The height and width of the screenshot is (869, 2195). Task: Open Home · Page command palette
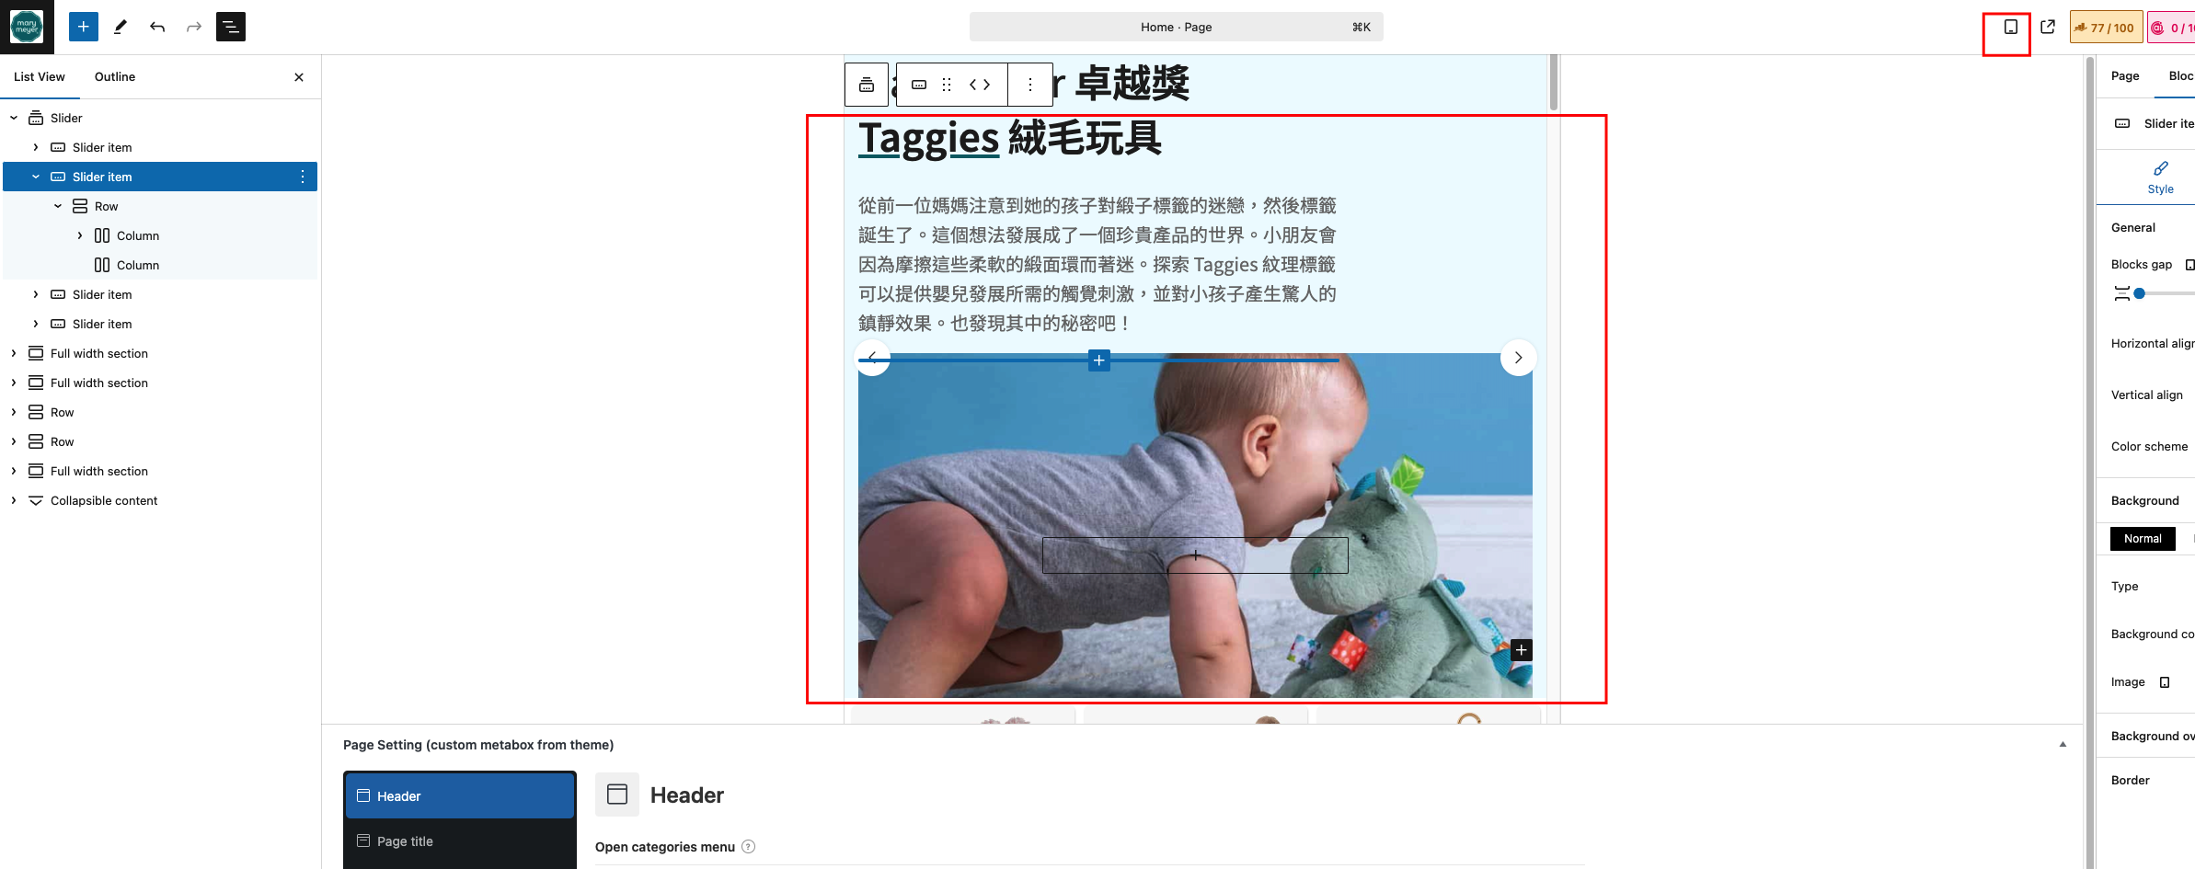tap(1177, 27)
